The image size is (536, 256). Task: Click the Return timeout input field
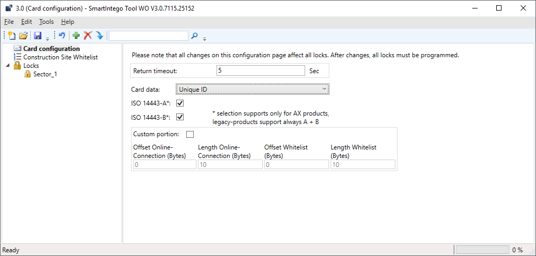coord(260,70)
